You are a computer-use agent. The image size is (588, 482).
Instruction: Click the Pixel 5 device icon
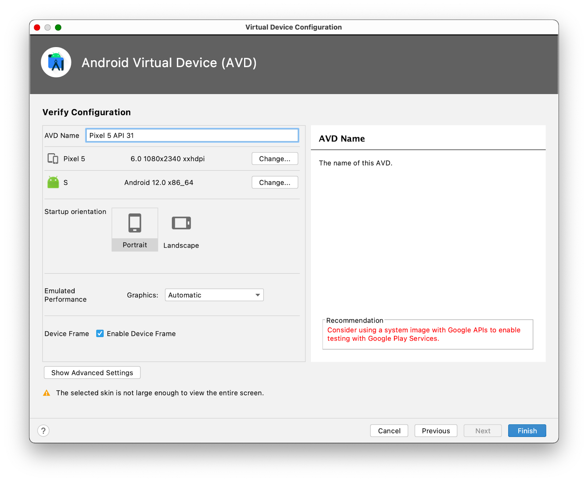[x=53, y=159]
